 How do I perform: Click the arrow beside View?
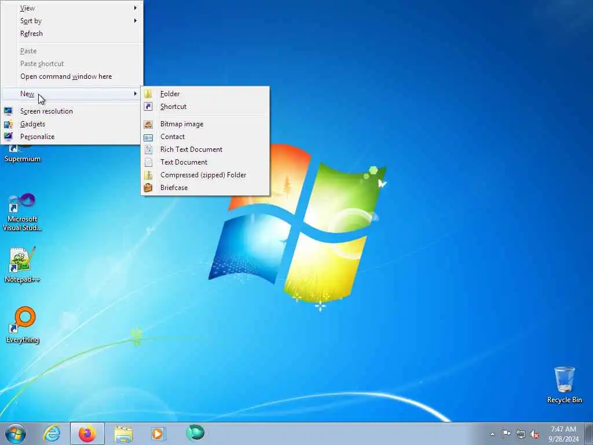[x=136, y=8]
